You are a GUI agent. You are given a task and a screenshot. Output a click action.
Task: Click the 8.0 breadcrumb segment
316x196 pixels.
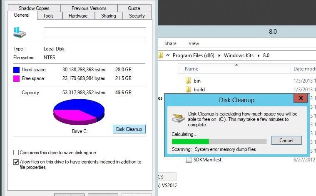266,55
